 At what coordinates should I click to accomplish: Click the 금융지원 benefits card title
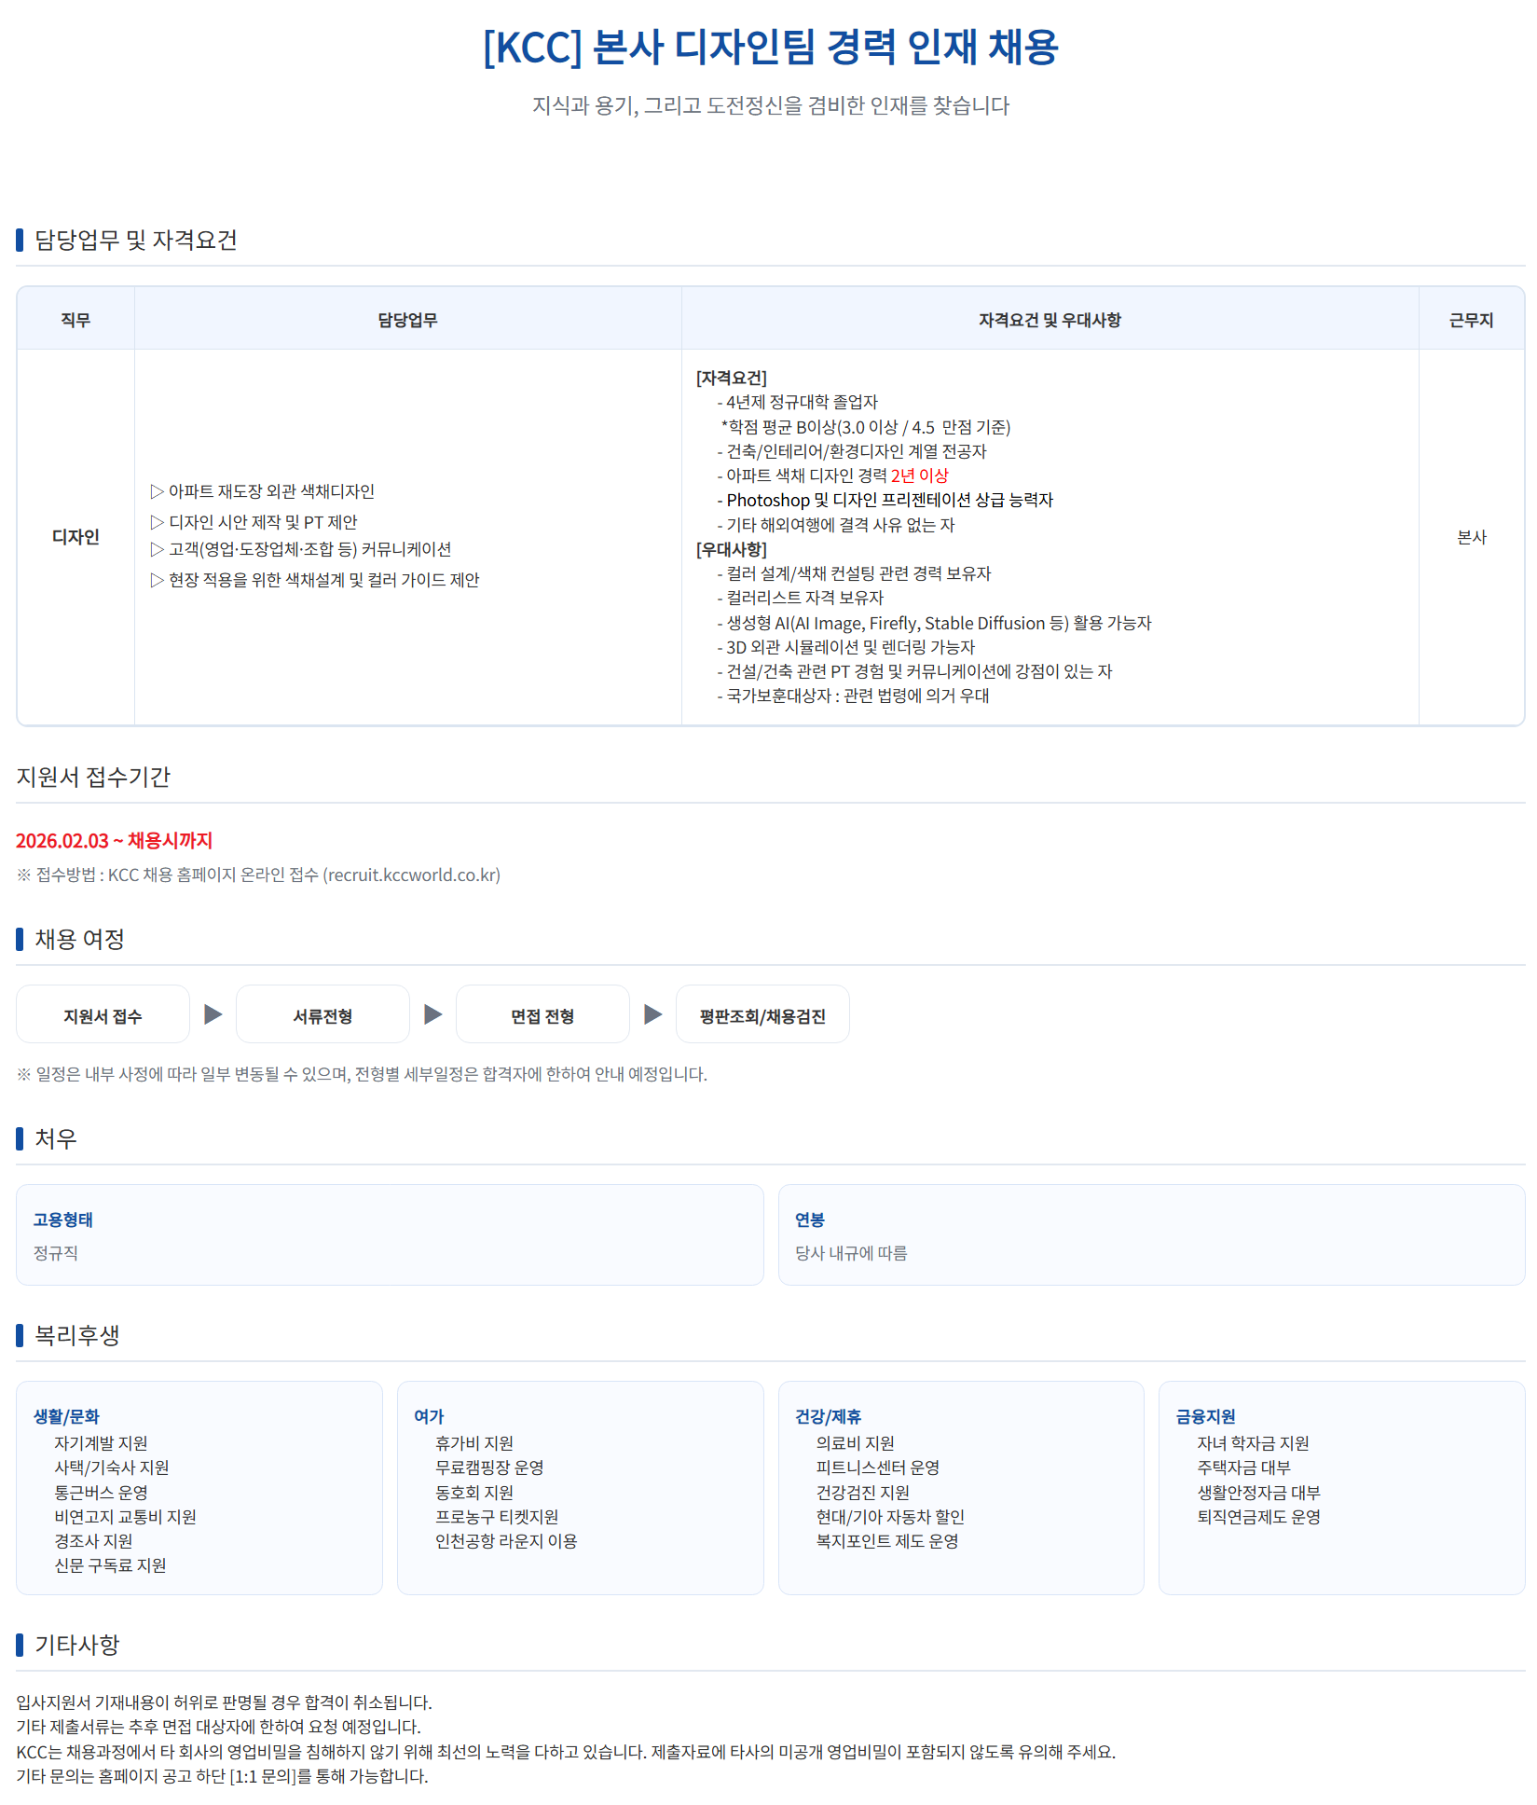[1205, 1416]
